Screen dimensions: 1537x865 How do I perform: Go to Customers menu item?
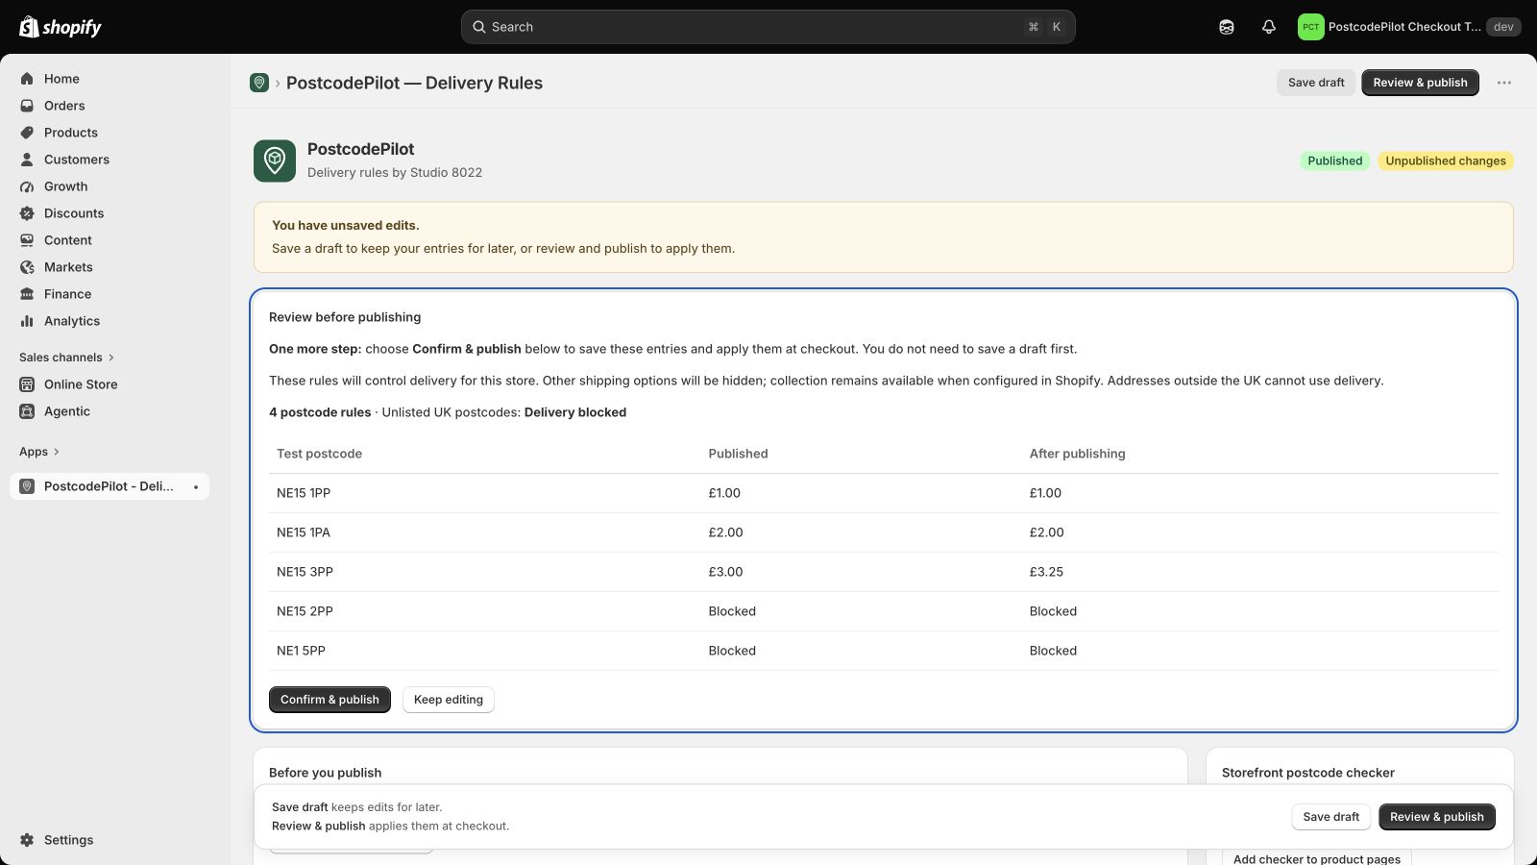[x=77, y=160]
